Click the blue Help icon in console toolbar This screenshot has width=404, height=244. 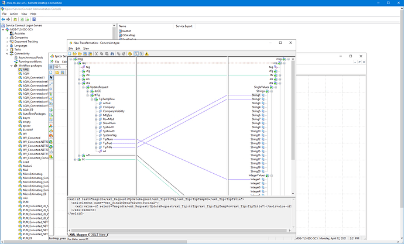click(x=34, y=19)
